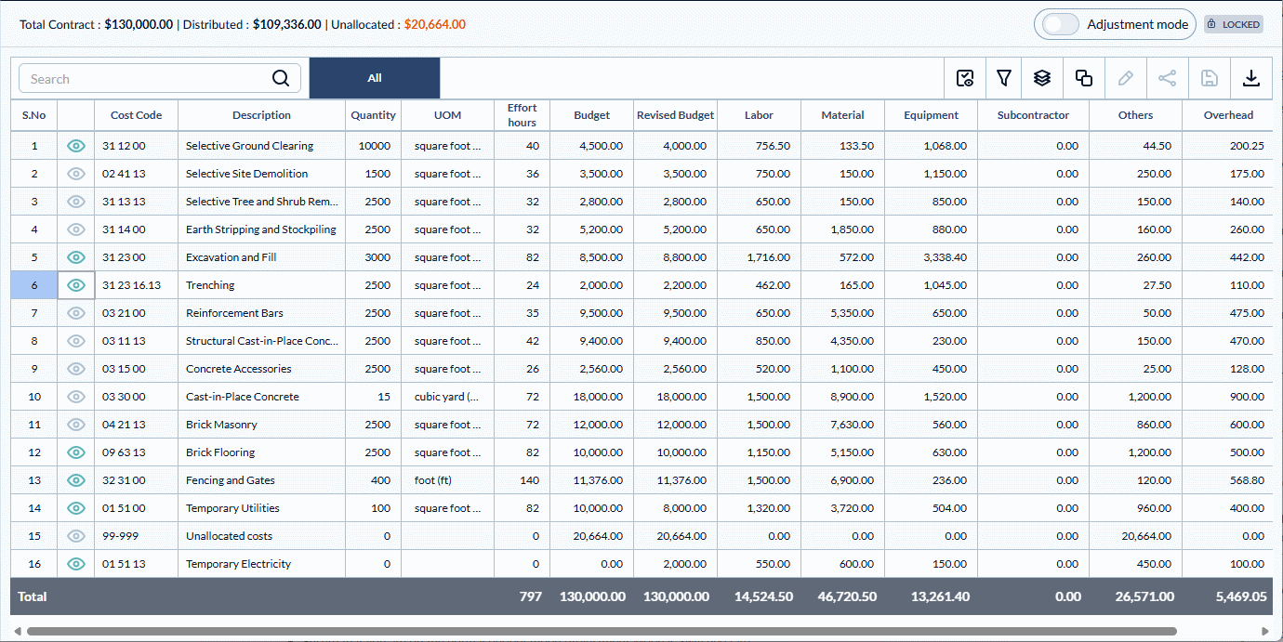Click the Revised Budget column header
1283x642 pixels.
(675, 115)
